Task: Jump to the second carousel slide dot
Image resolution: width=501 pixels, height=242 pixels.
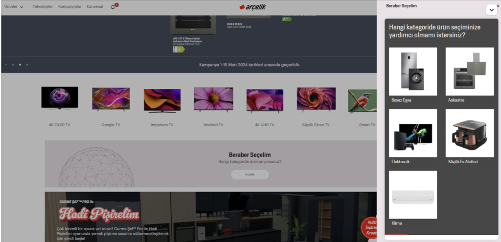Action: click(x=13, y=65)
